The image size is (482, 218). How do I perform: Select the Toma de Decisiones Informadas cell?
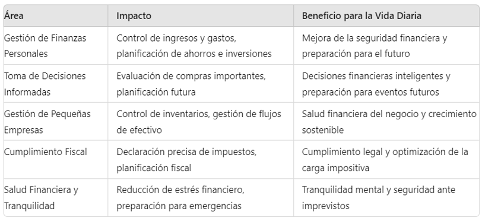(56, 84)
